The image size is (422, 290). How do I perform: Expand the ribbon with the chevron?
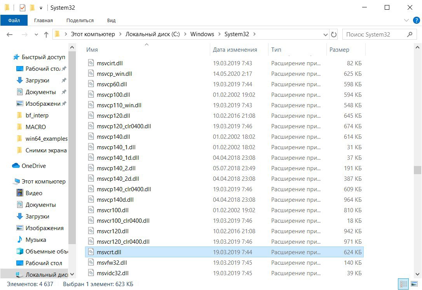point(406,21)
